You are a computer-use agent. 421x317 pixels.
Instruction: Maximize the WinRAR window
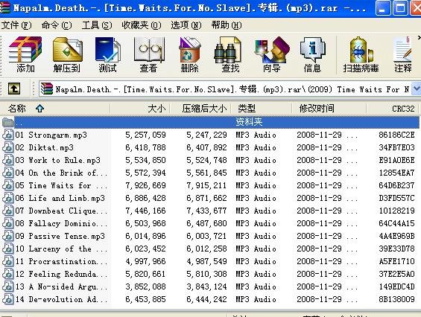(400, 8)
